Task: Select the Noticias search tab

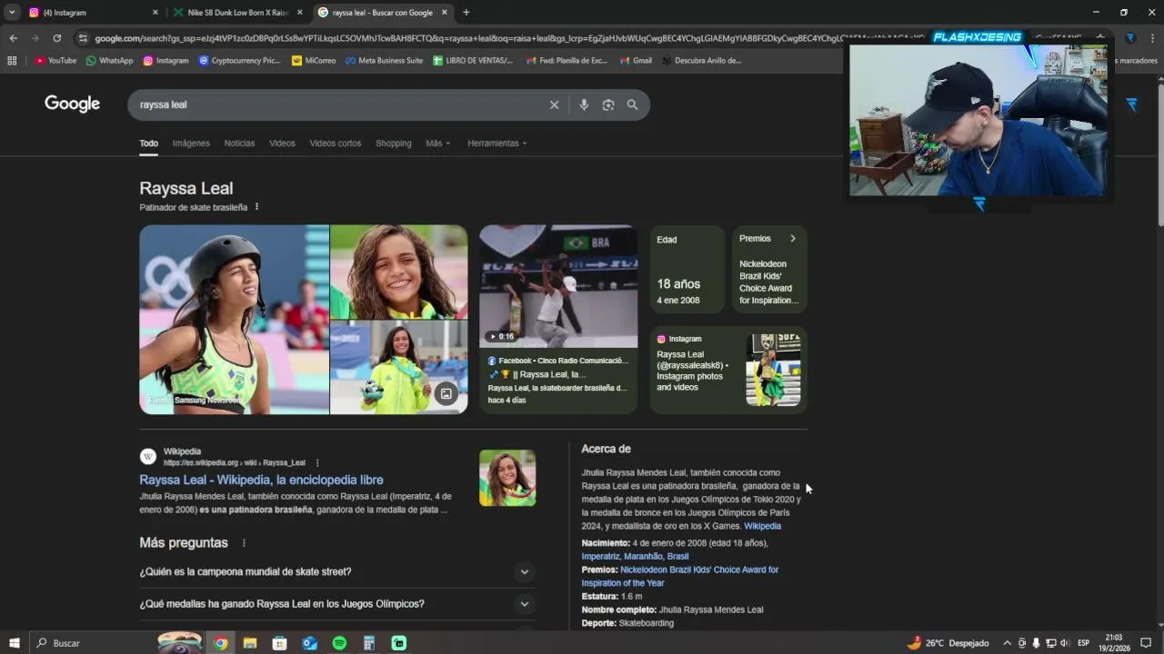Action: 239,144
